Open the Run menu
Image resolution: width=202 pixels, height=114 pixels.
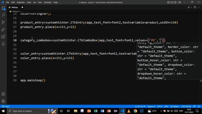coord(40,2)
